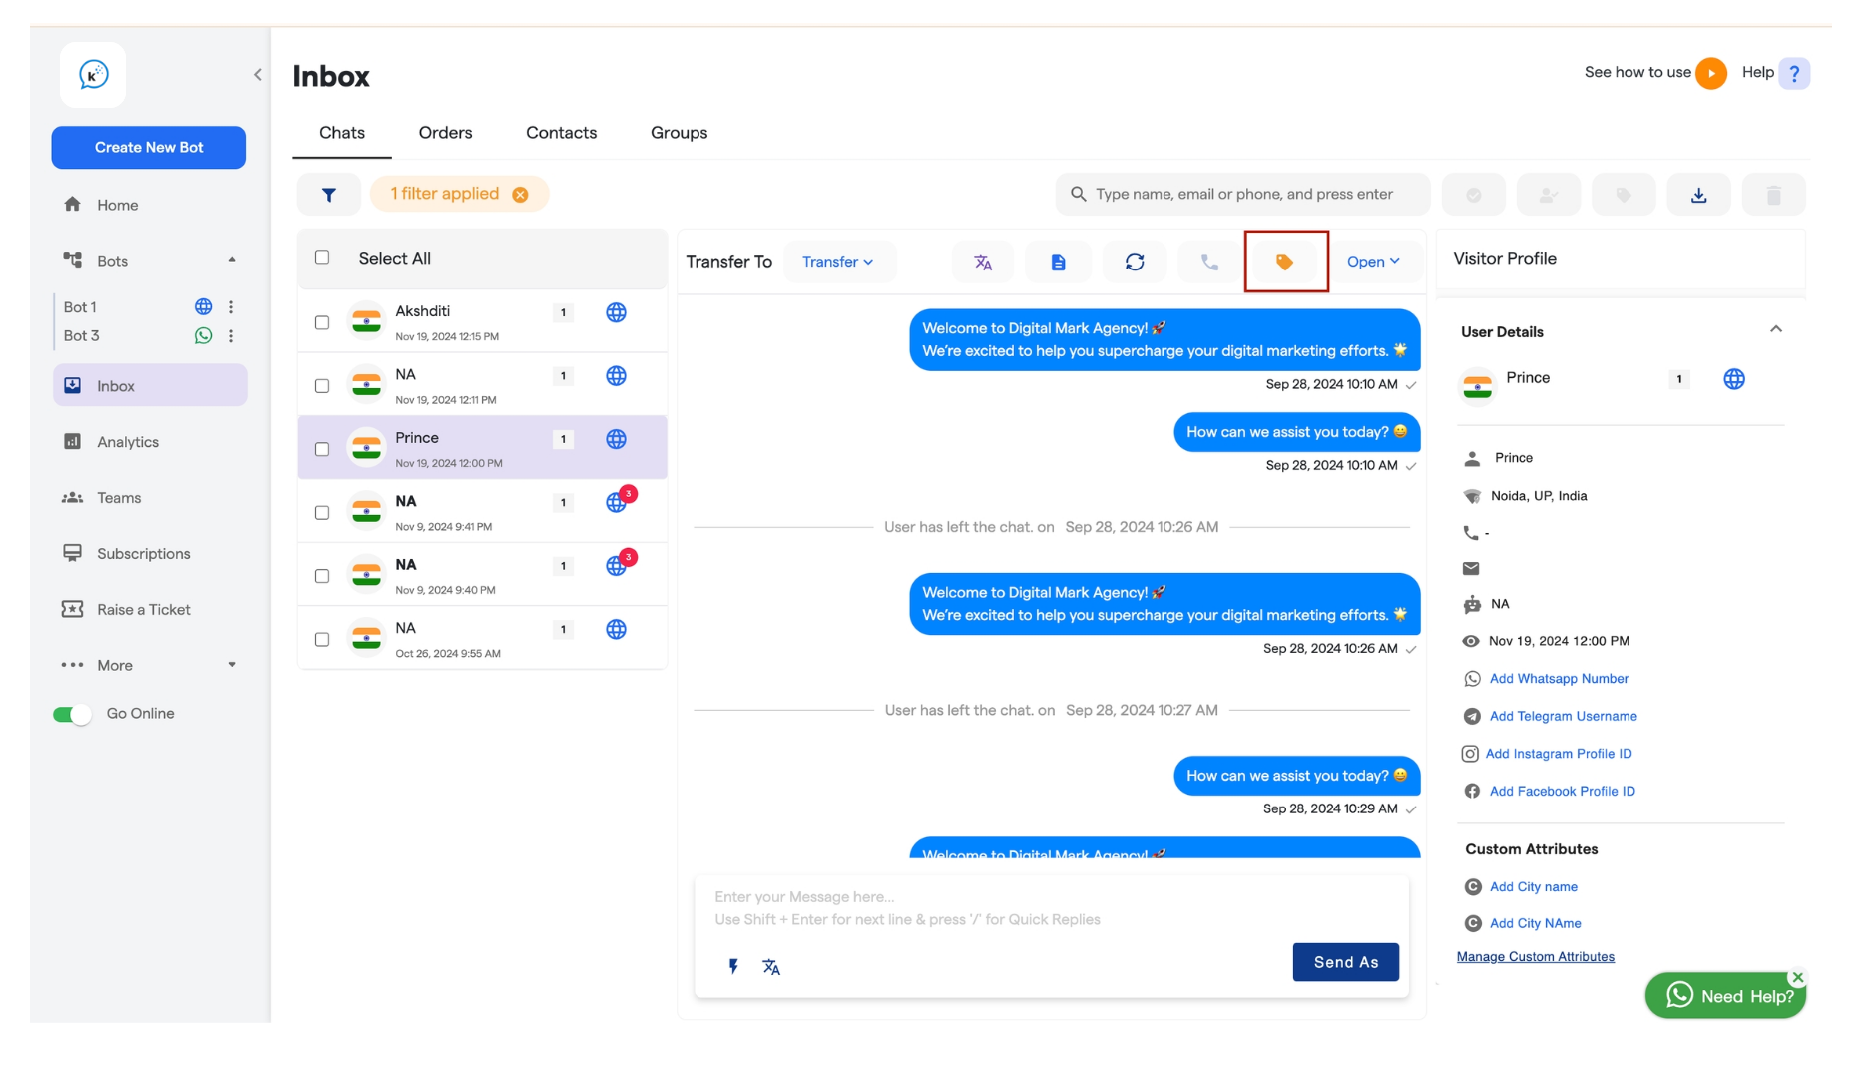The image size is (1862, 1078).
Task: Click Add Whatsapp Number link
Action: click(1559, 679)
